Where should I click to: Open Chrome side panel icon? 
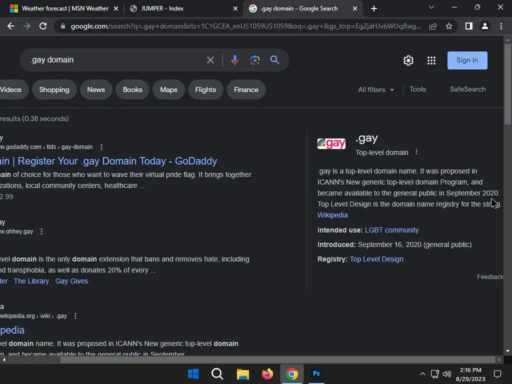469,26
